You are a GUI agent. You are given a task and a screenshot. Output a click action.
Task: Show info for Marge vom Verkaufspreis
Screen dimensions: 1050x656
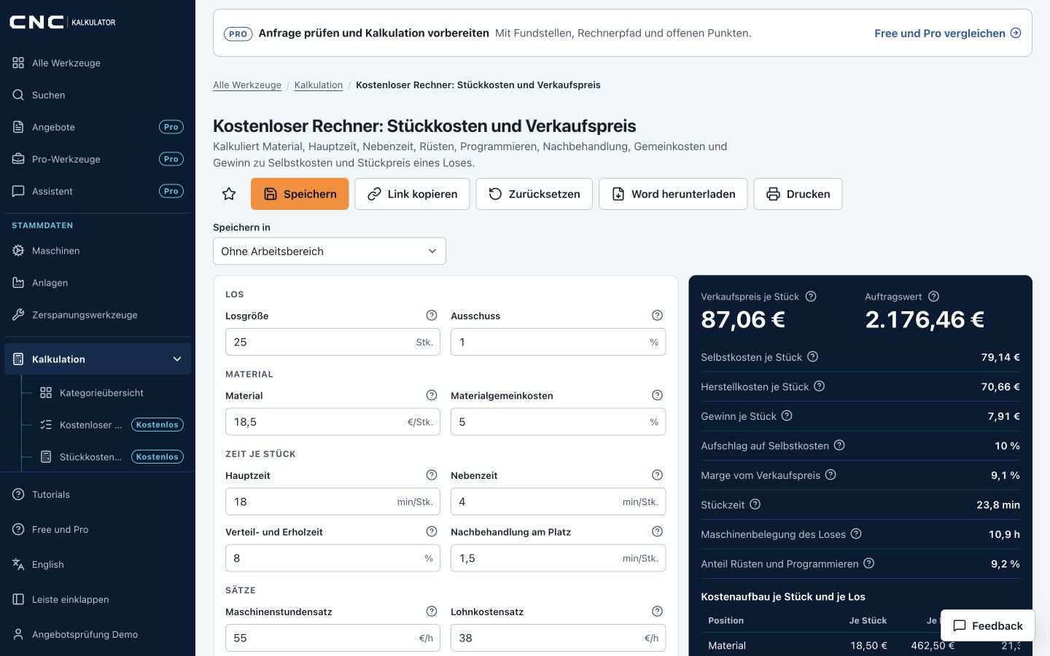pyautogui.click(x=831, y=475)
